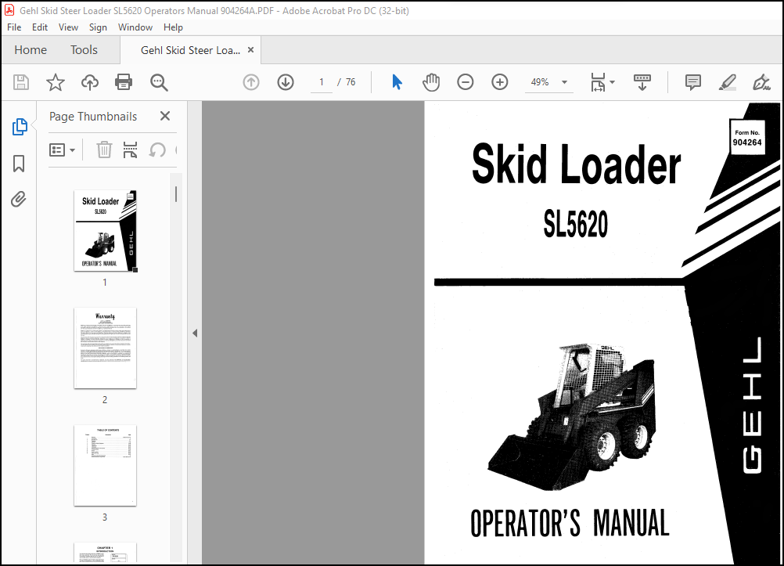Open the find text magnifier tool

[x=159, y=82]
